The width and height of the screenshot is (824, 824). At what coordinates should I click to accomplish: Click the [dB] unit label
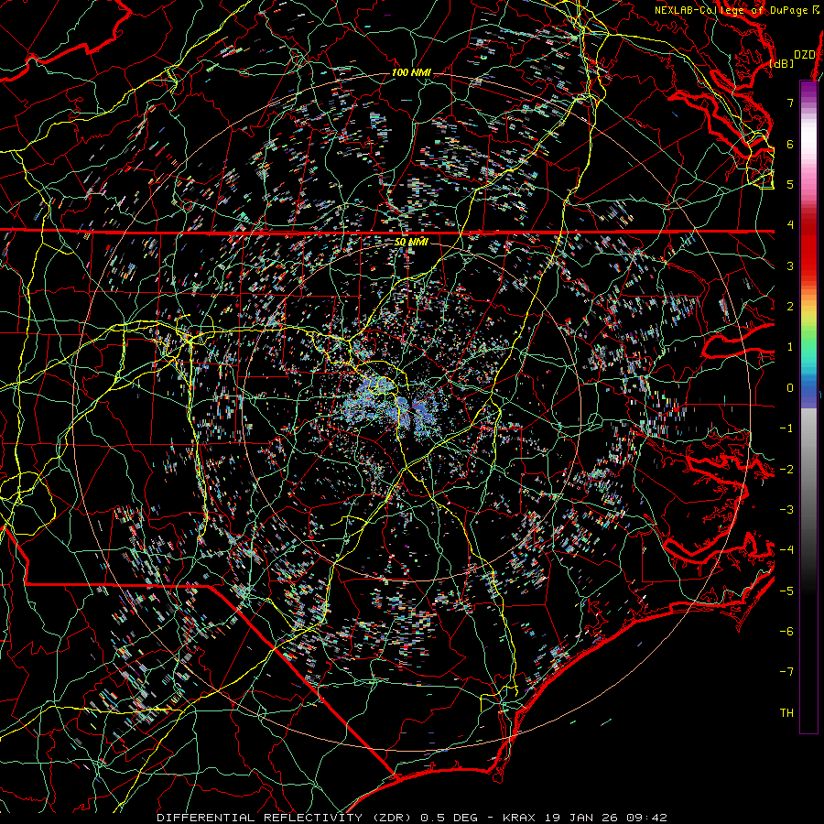782,64
